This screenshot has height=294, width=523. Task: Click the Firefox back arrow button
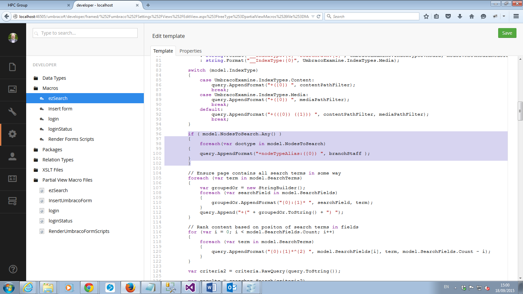7,16
